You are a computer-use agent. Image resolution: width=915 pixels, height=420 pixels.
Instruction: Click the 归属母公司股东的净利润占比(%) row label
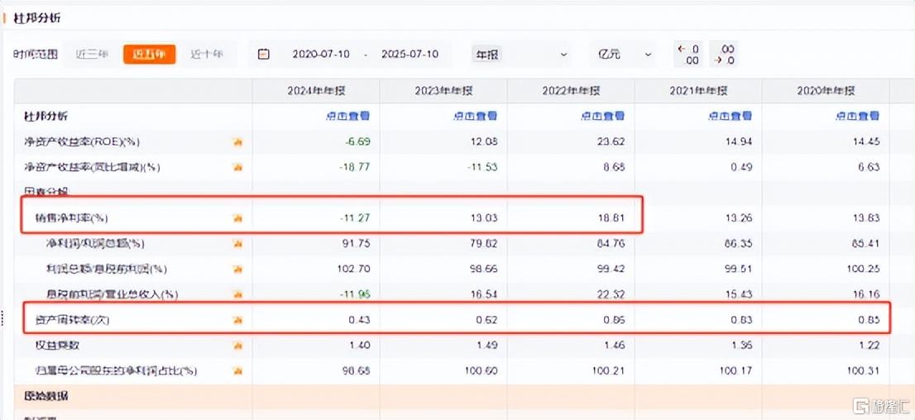[x=116, y=371]
